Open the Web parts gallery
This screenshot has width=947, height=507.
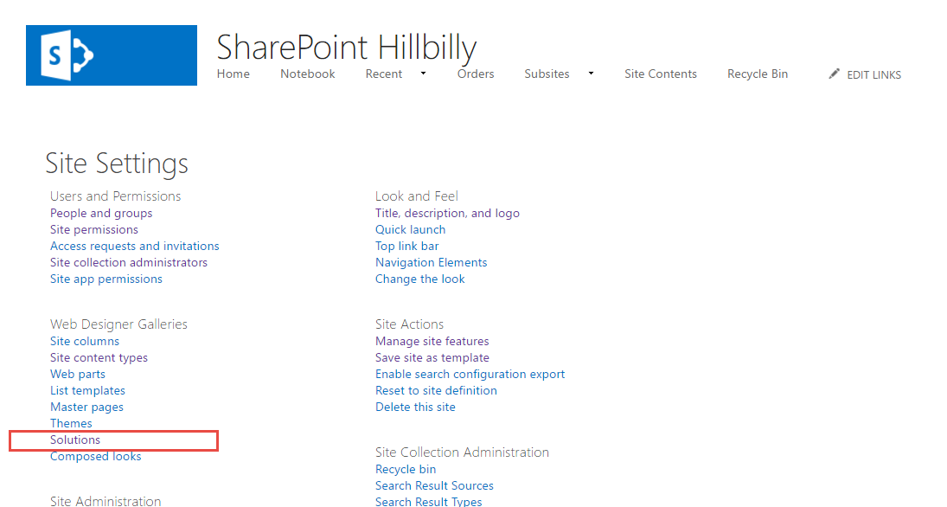[x=77, y=374]
